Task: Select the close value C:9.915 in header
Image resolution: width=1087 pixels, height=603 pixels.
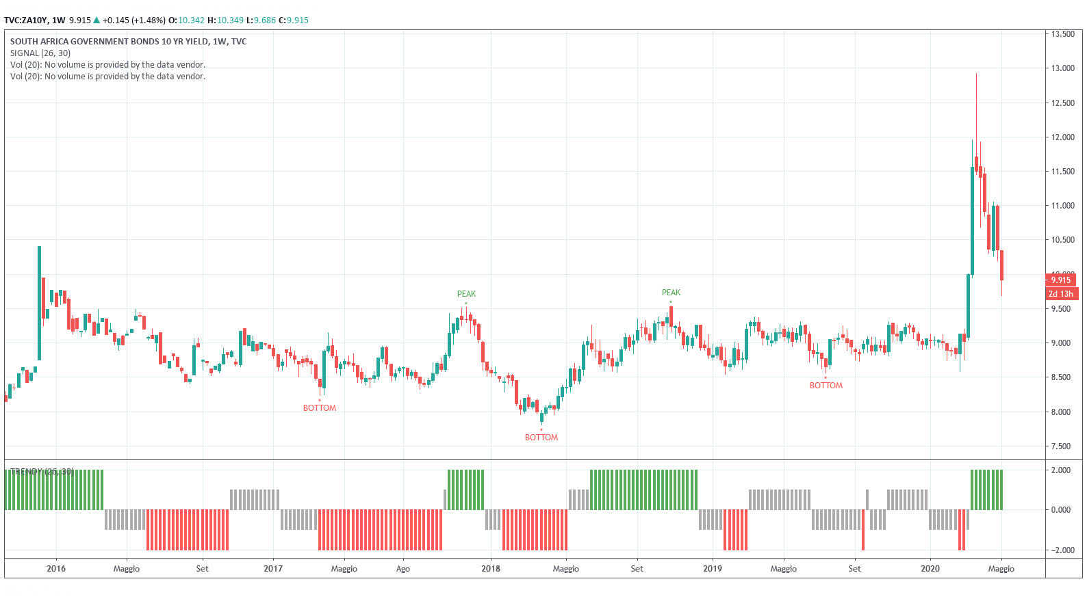Action: click(294, 21)
